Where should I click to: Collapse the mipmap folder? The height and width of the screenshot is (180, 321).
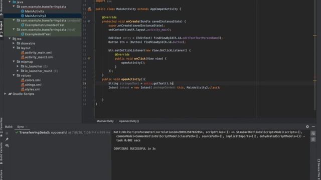[x=14, y=61]
